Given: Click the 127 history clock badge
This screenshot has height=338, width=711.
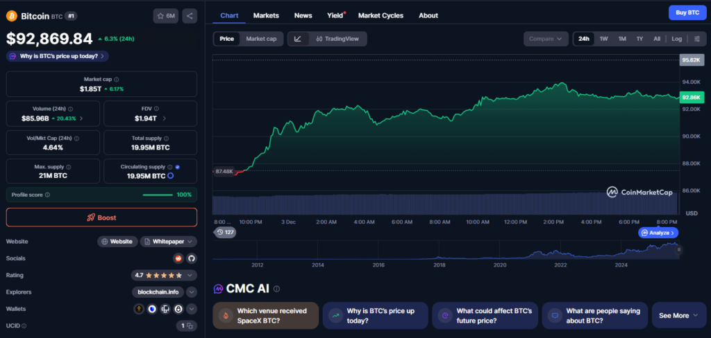Looking at the screenshot, I should (x=225, y=233).
